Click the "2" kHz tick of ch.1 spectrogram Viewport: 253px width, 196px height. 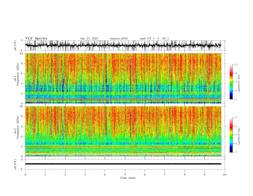point(22,94)
